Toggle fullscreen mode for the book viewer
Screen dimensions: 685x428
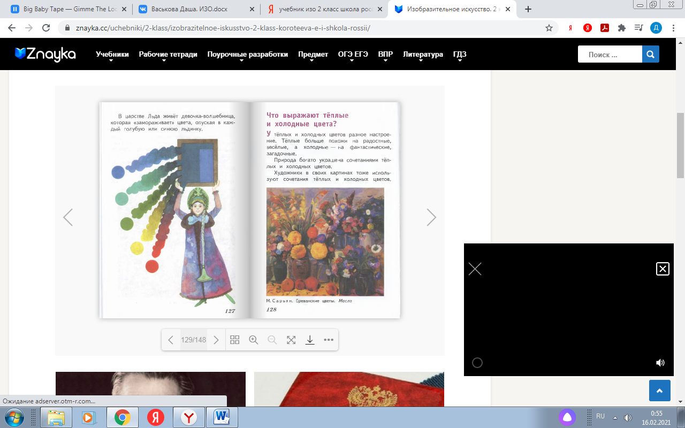click(291, 340)
